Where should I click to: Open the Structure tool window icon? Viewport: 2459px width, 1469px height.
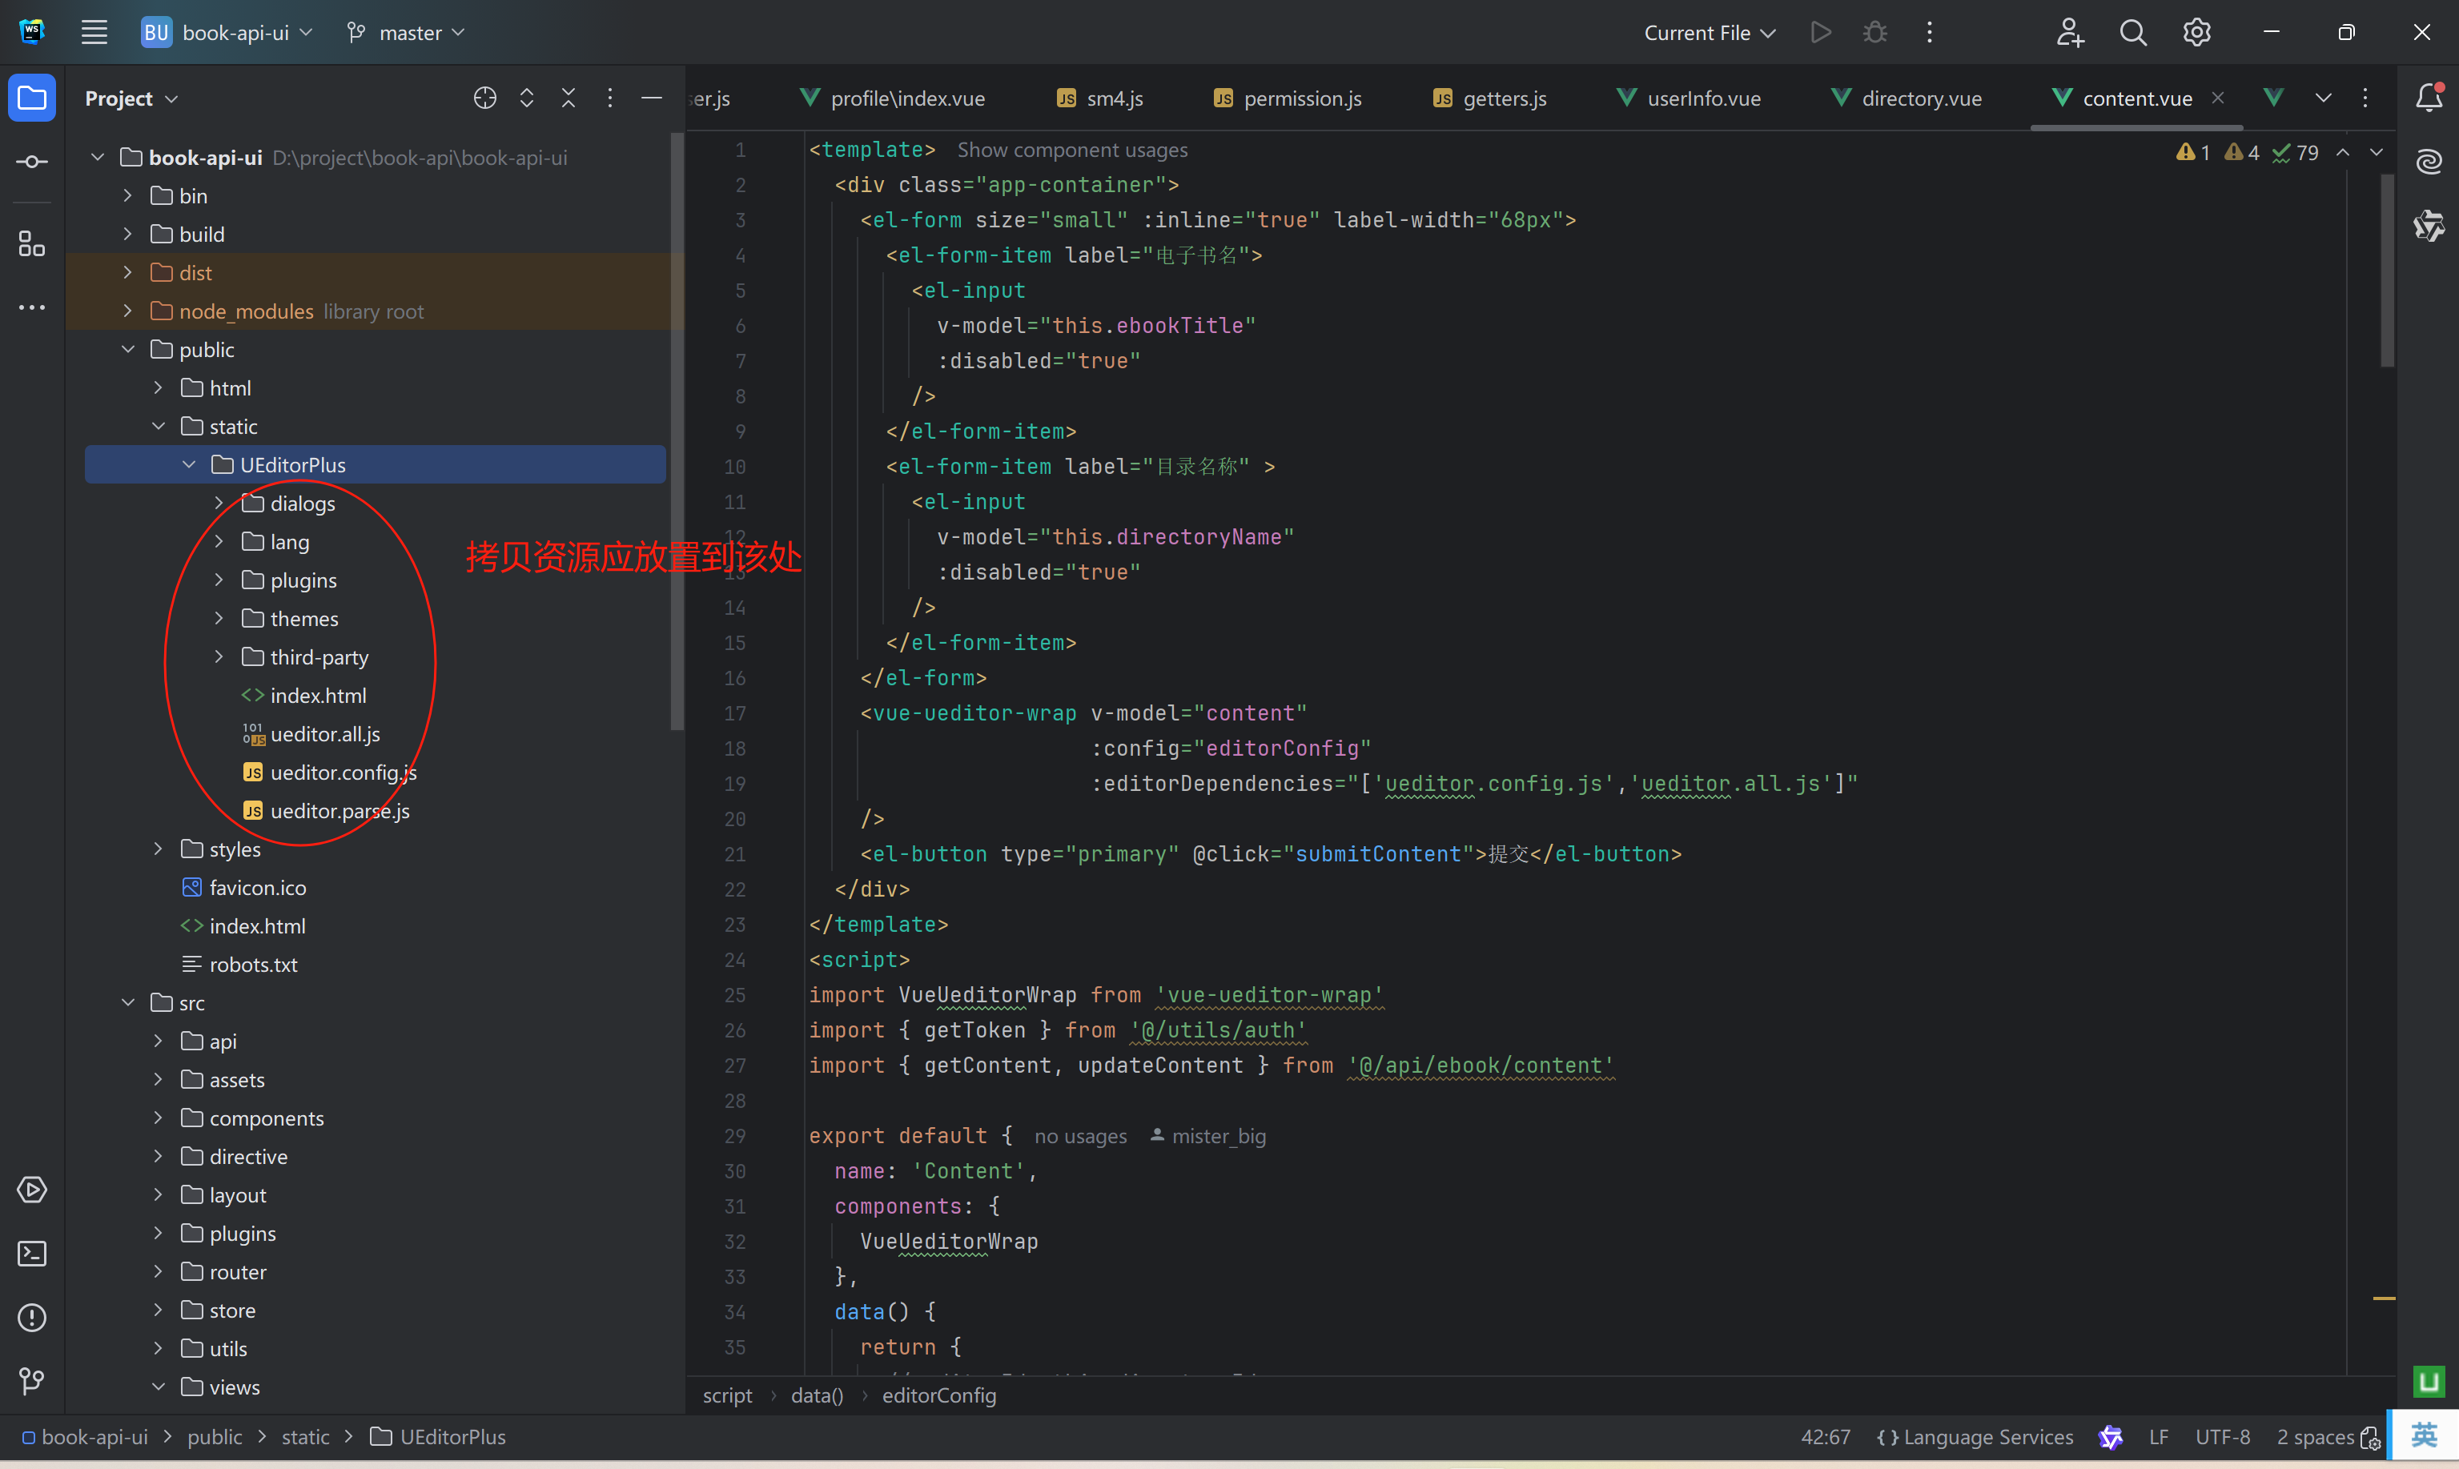(x=32, y=243)
